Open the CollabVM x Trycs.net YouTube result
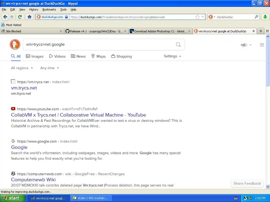Image resolution: width=270 pixels, height=202 pixels. click(79, 115)
